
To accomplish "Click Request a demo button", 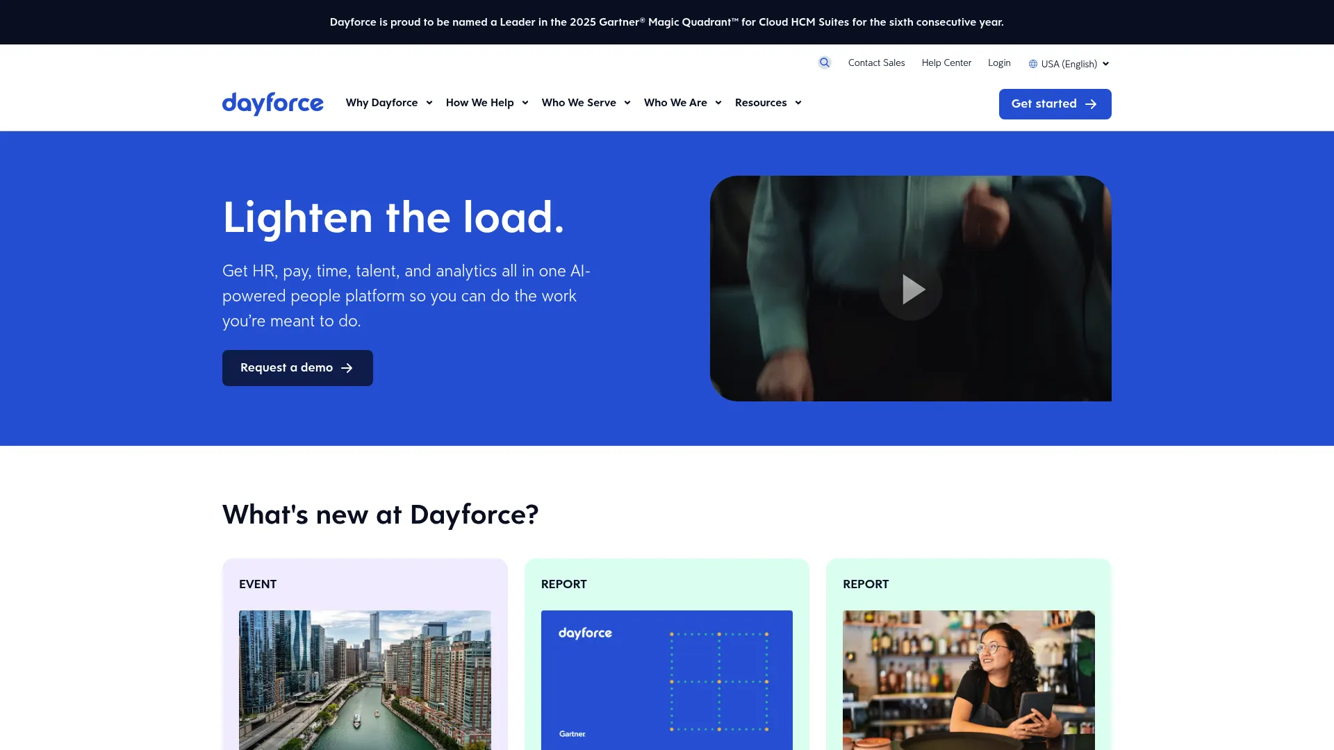I will click(297, 368).
